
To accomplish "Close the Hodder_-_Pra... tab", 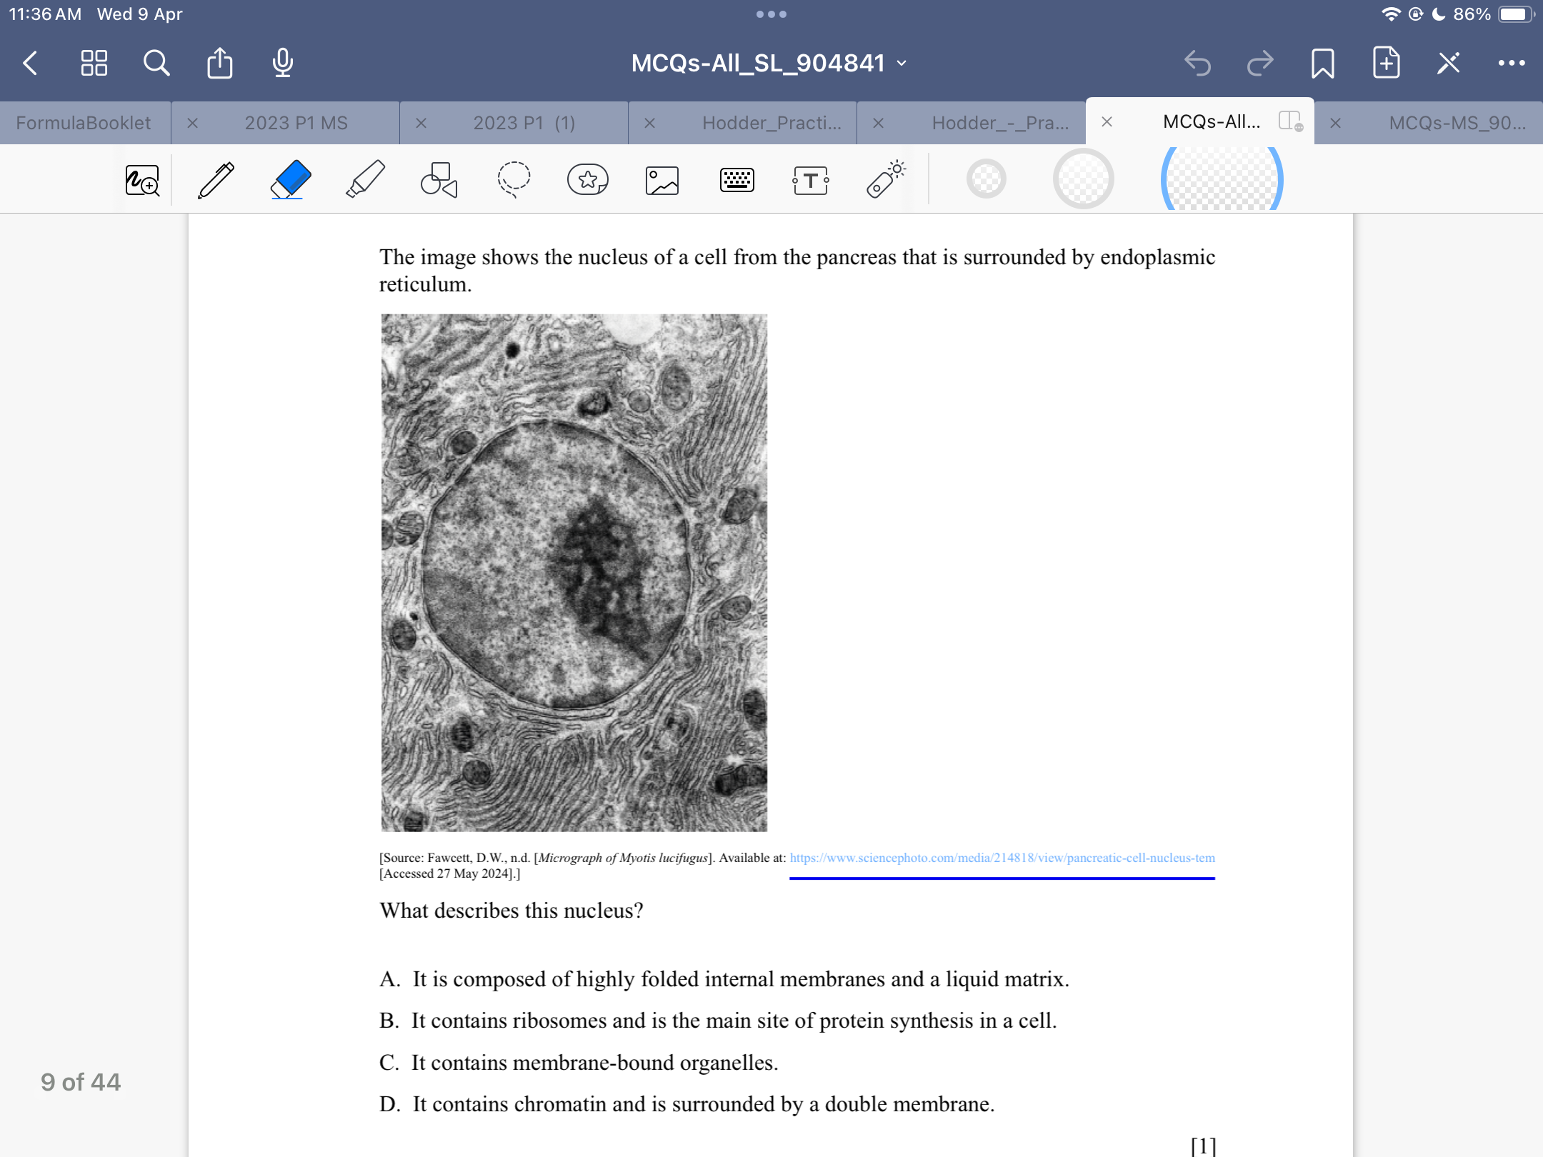I will [x=878, y=123].
